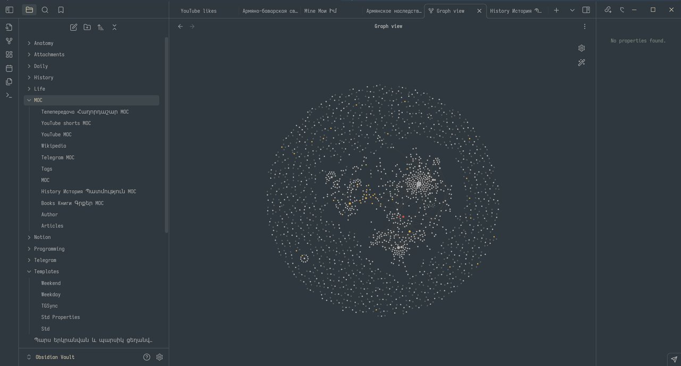Viewport: 681px width, 366px height.
Task: Open the Std Properties template
Action: click(x=61, y=318)
